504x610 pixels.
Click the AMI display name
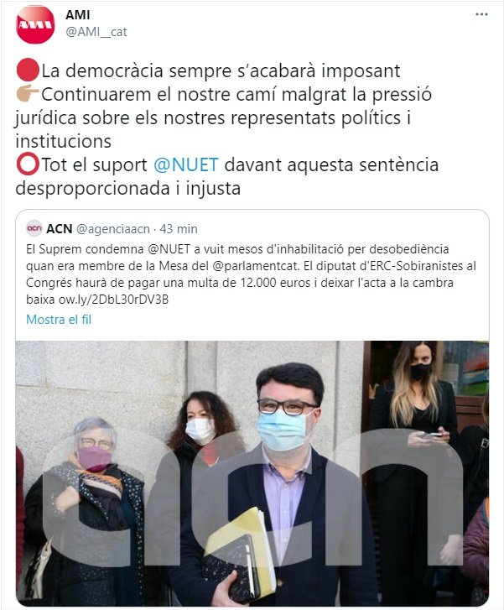[78, 15]
